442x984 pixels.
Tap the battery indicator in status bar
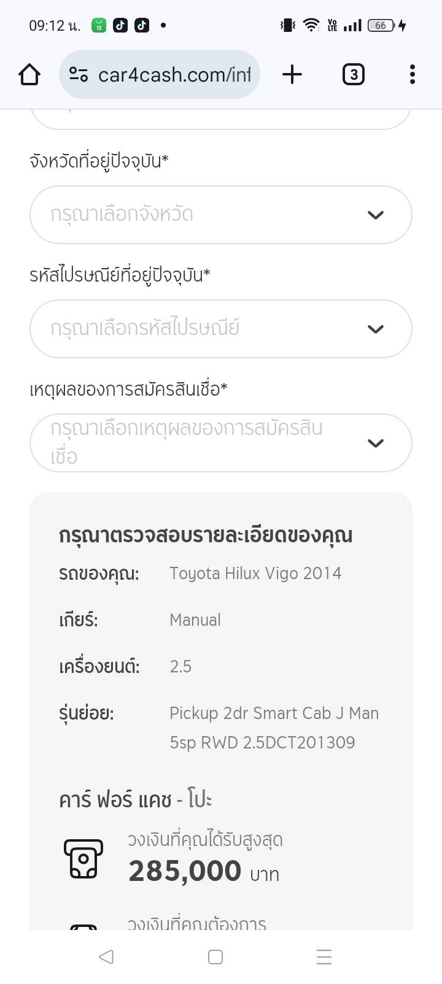click(x=381, y=25)
